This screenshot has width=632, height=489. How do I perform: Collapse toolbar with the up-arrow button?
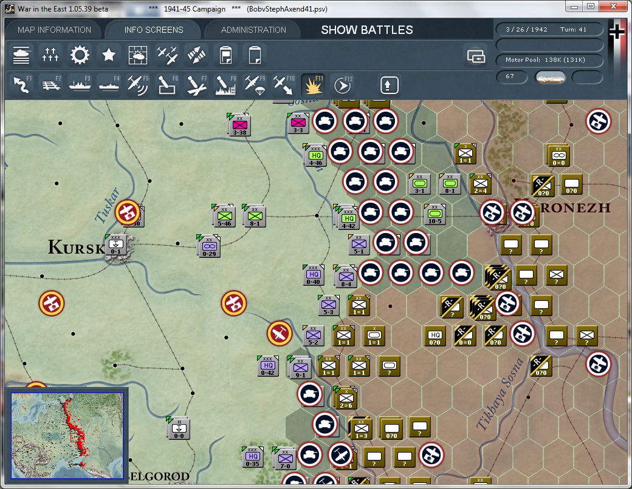point(388,86)
